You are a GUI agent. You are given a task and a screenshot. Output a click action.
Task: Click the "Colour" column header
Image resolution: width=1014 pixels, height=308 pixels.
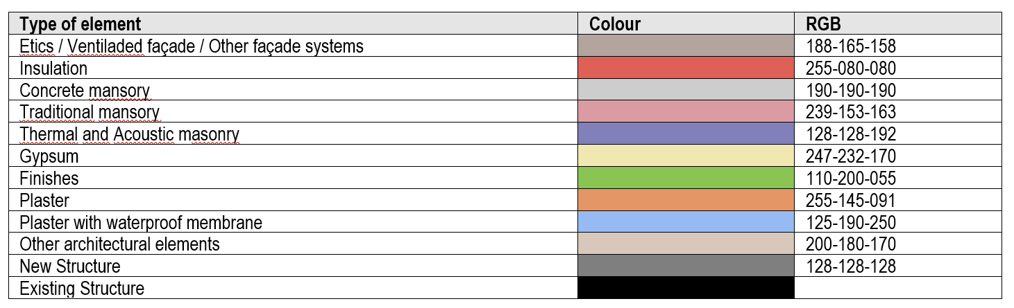click(615, 24)
